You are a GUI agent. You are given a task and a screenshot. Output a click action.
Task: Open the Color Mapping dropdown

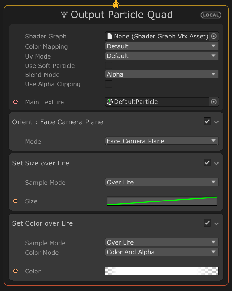coord(162,46)
